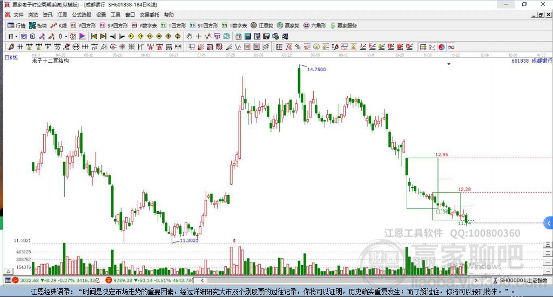Image resolution: width=553 pixels, height=297 pixels.
Task: Expand the 日 period dropdown arrow
Action: [16, 36]
